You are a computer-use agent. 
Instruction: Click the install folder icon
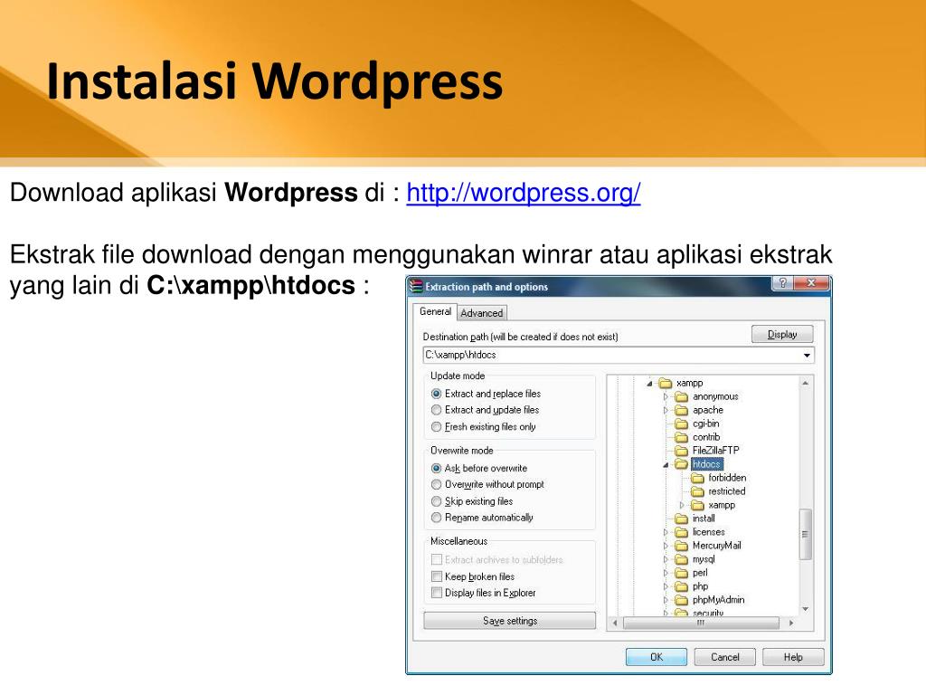pyautogui.click(x=682, y=519)
